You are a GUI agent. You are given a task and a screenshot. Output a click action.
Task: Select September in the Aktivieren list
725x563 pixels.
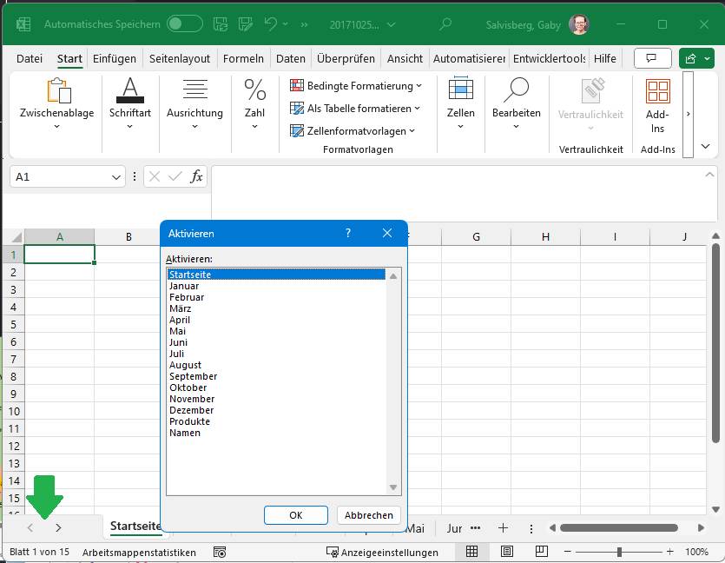click(x=193, y=376)
